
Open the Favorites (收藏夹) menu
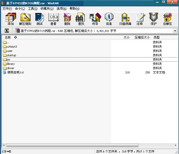(47, 9)
